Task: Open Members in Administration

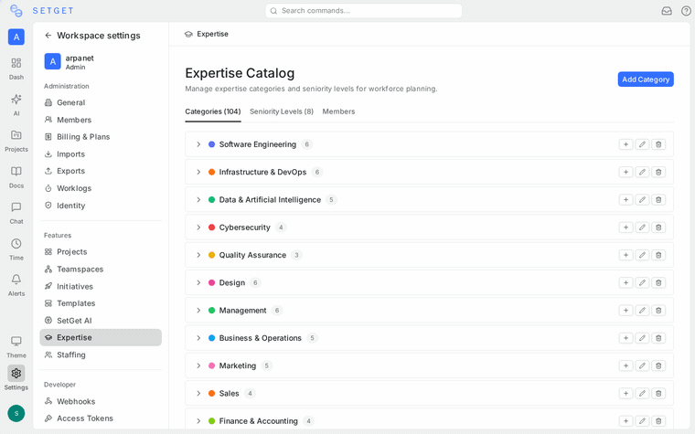Action: pyautogui.click(x=101, y=120)
